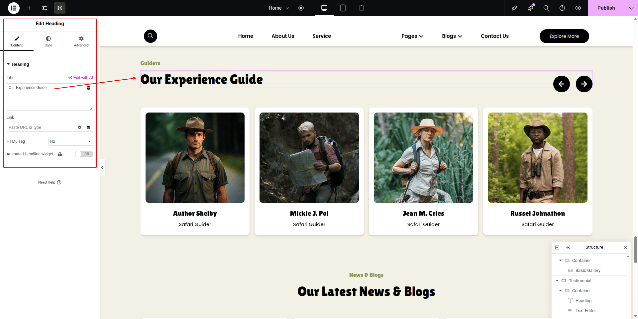638x319 pixels.
Task: Collapse the Testimonial tree item
Action: (x=557, y=281)
